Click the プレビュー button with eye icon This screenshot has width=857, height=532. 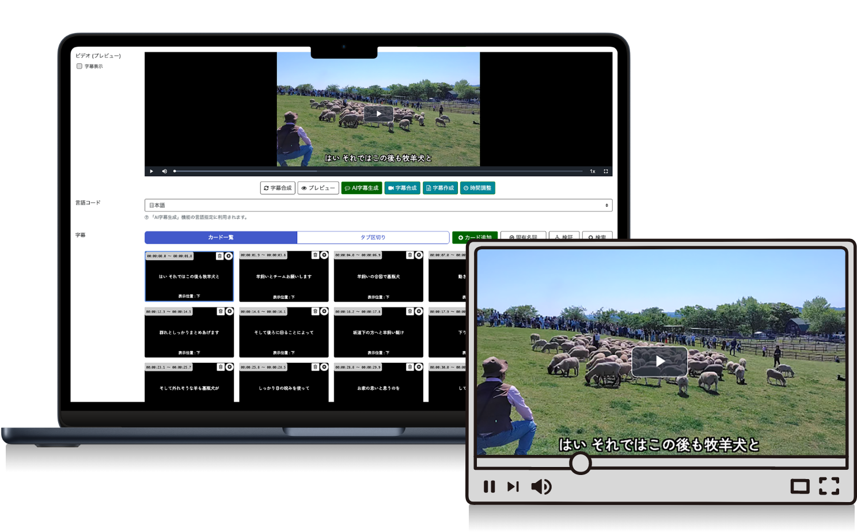pyautogui.click(x=318, y=188)
